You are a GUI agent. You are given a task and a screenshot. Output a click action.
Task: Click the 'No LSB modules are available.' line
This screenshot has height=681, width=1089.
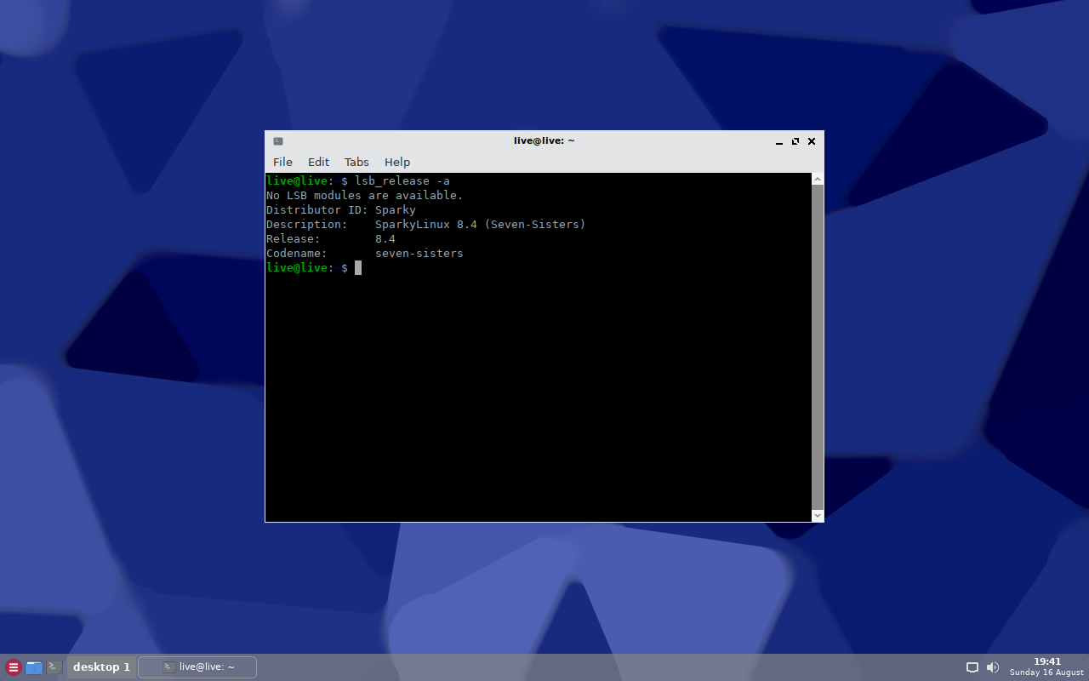coord(365,196)
